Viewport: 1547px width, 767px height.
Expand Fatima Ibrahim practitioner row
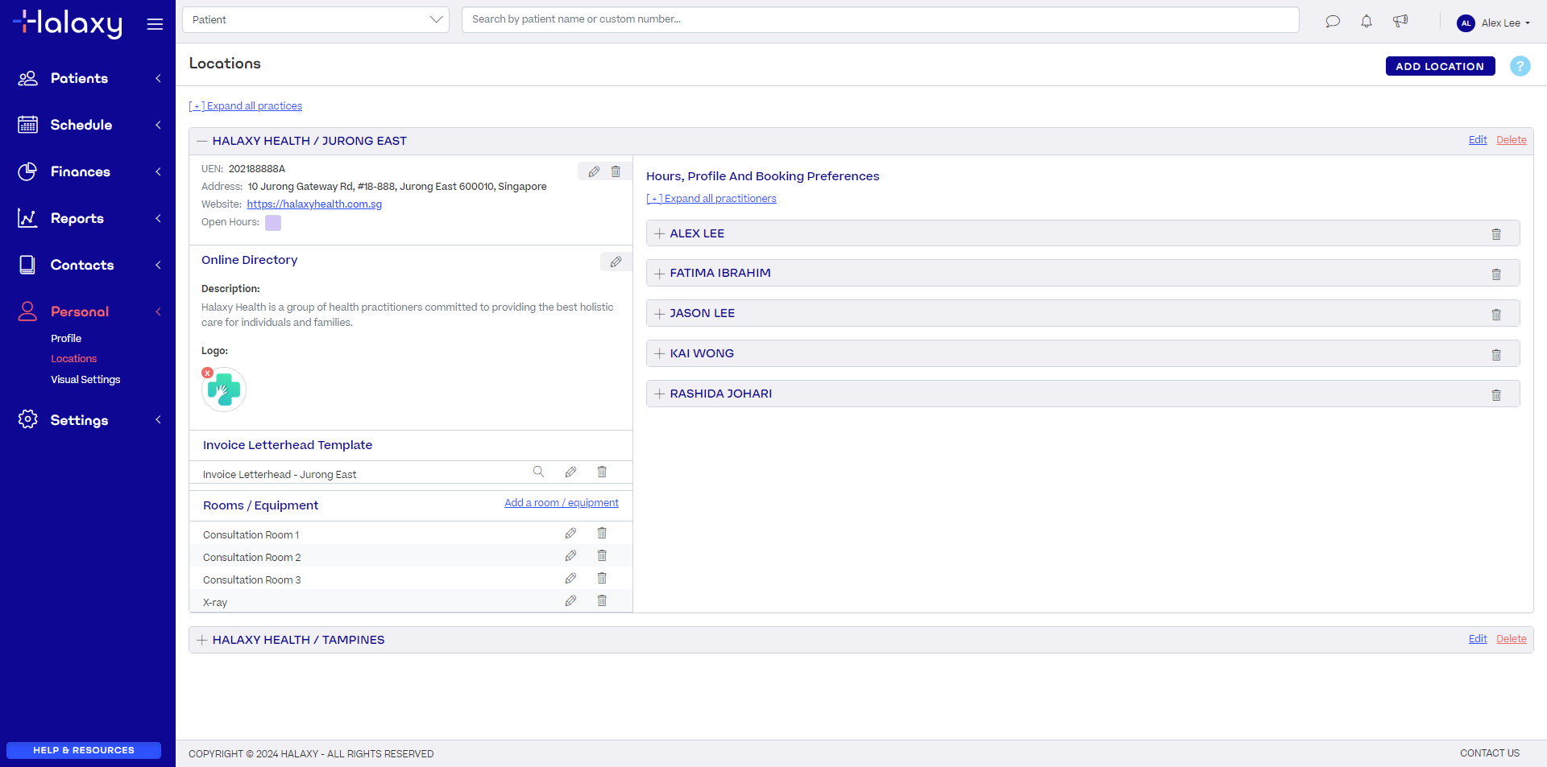tap(660, 274)
